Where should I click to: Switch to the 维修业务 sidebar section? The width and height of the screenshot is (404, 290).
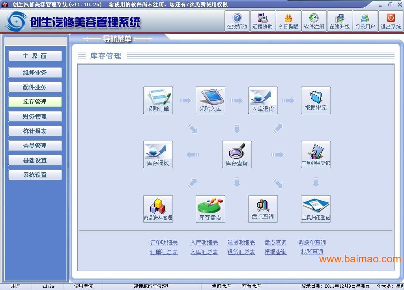coord(35,72)
